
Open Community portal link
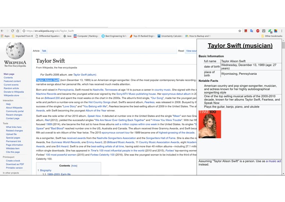coord(15,111)
